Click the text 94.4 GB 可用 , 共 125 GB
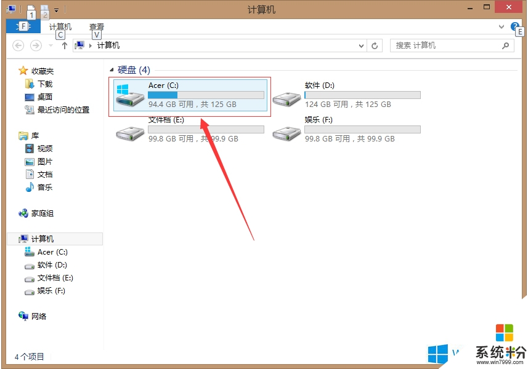528x369 pixels. pyautogui.click(x=192, y=105)
